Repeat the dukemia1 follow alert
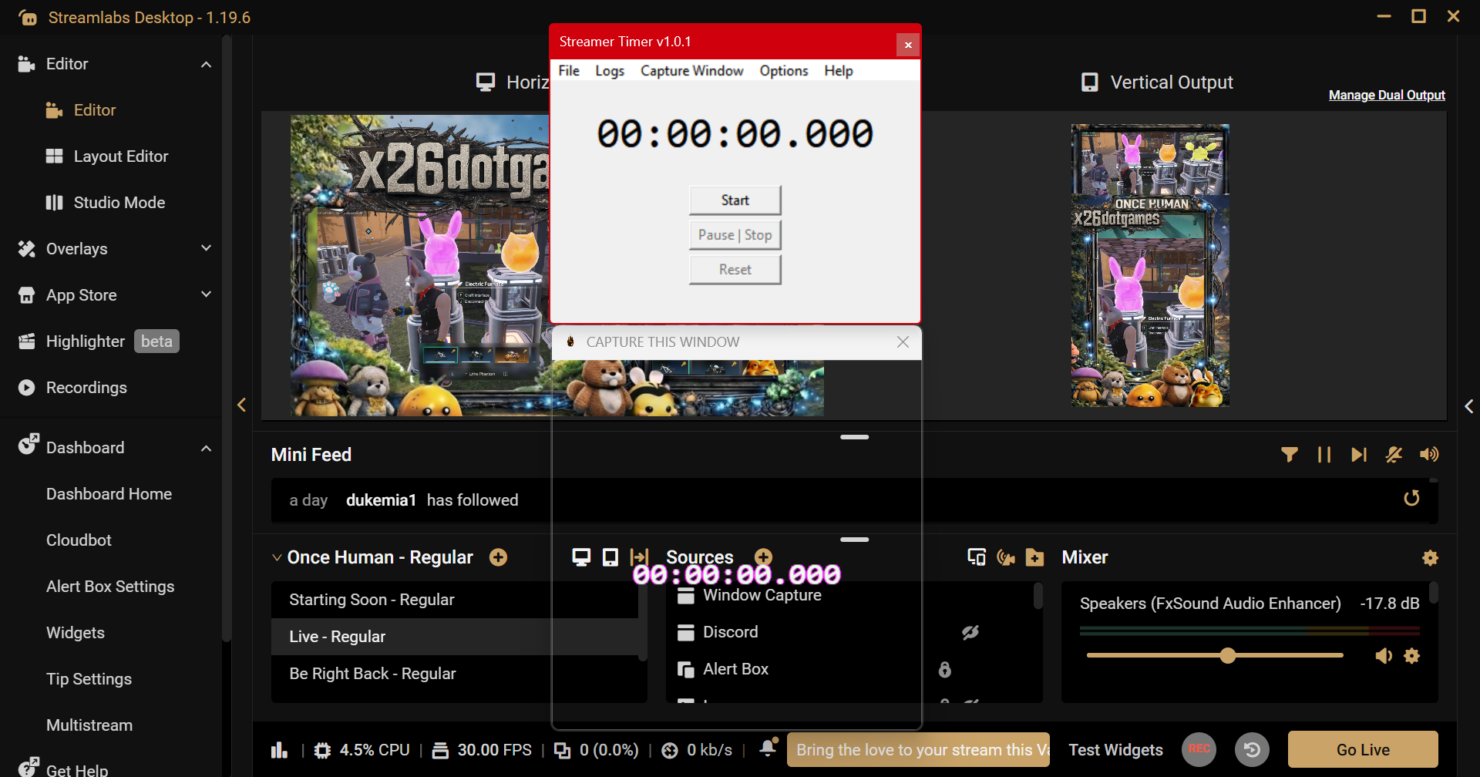 pos(1411,499)
